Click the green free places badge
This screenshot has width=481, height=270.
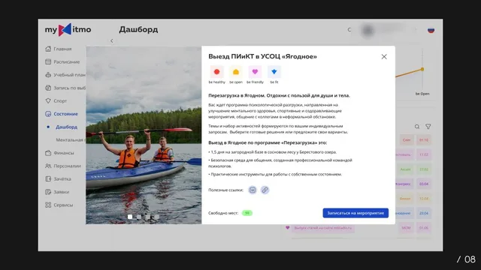point(247,213)
